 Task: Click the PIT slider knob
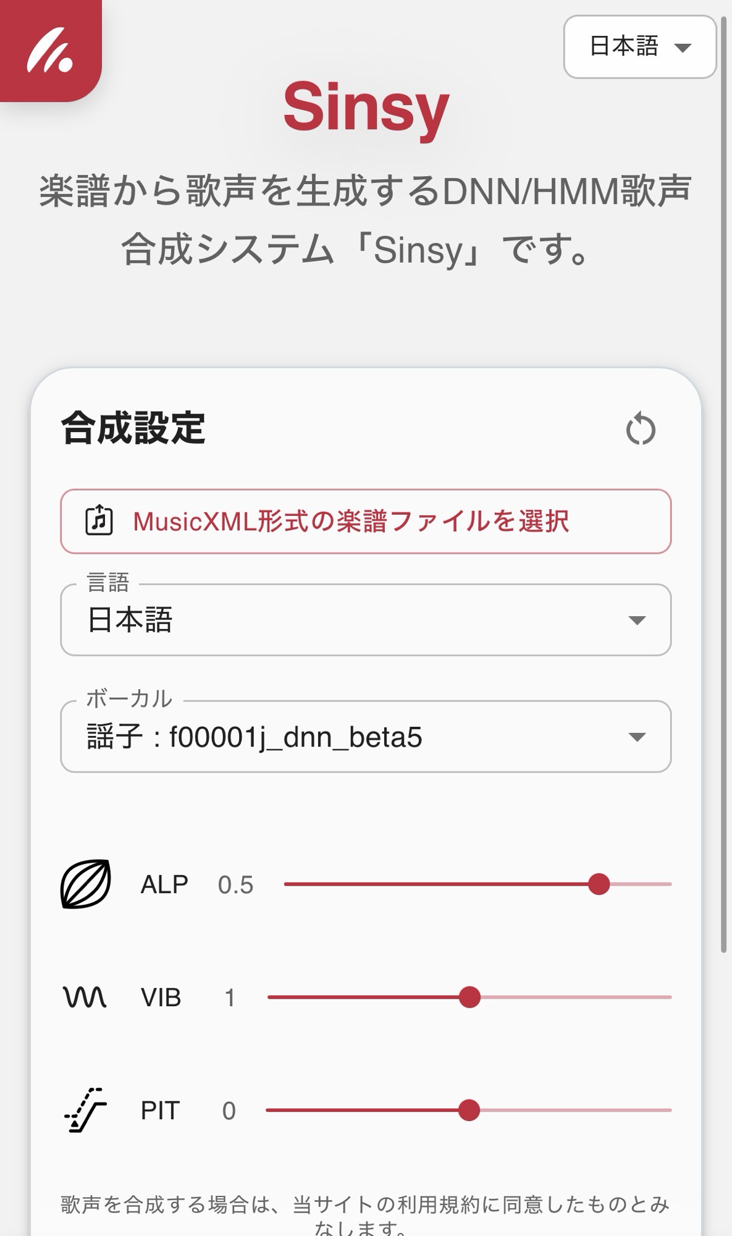pyautogui.click(x=469, y=1110)
